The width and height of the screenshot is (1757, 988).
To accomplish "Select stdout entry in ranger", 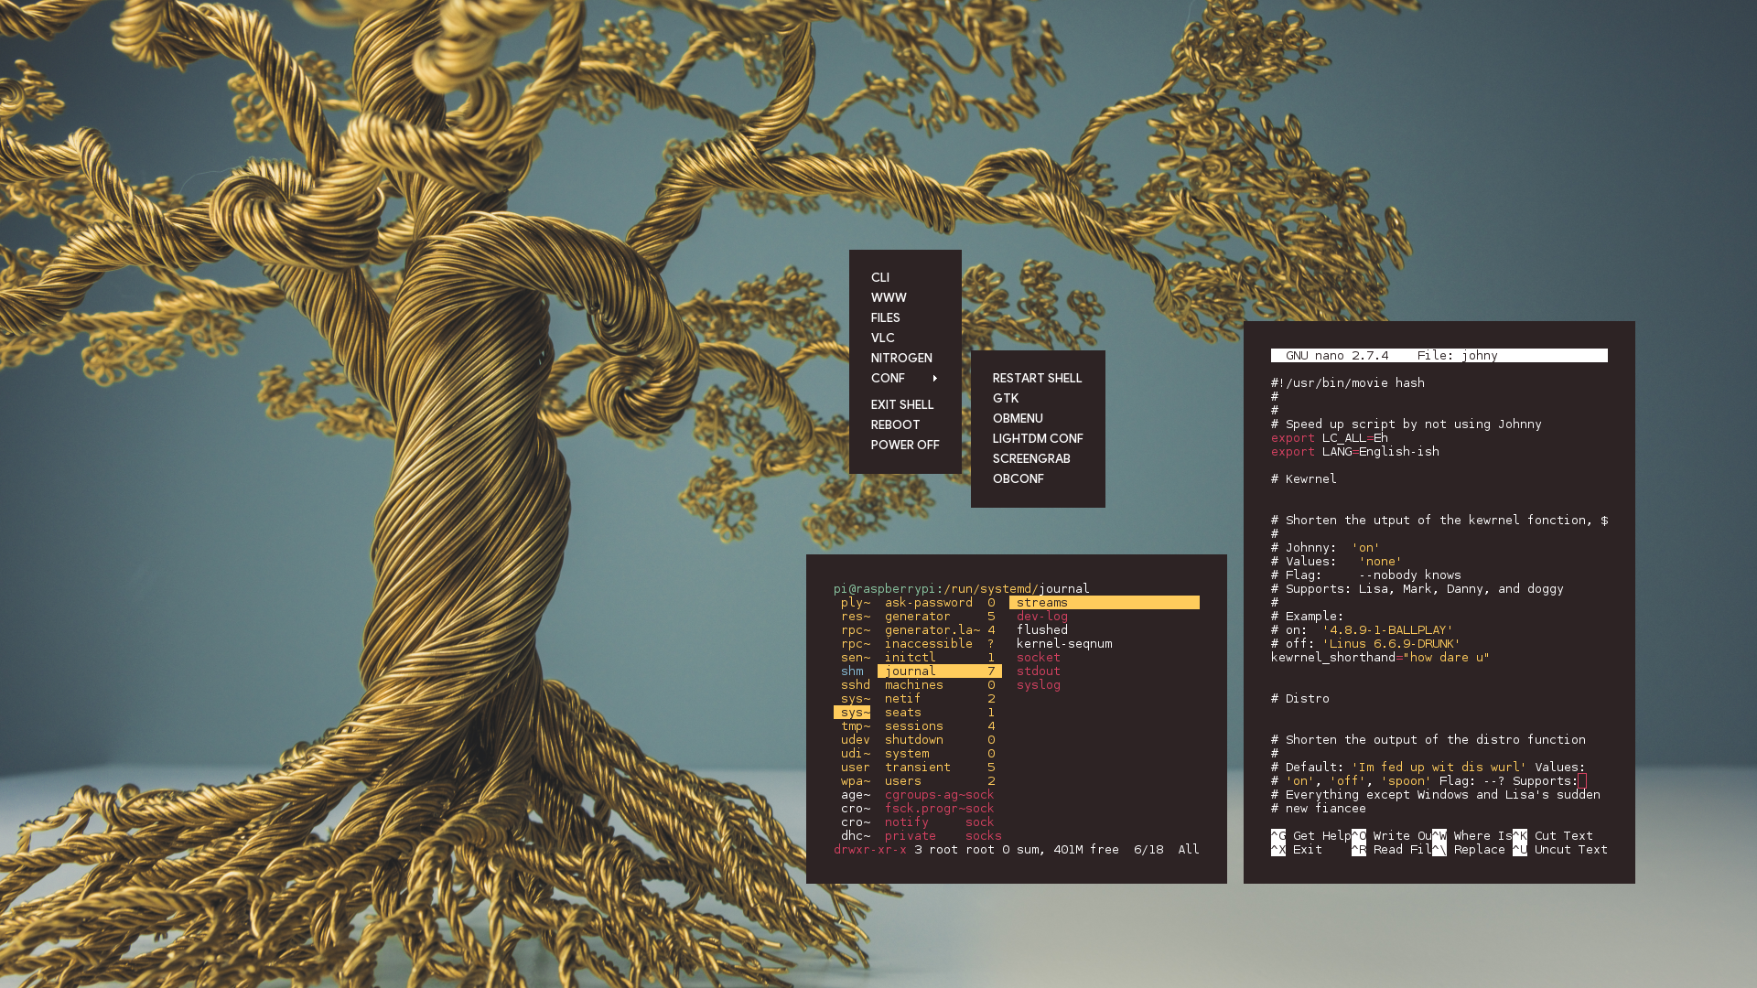I will pos(1038,671).
